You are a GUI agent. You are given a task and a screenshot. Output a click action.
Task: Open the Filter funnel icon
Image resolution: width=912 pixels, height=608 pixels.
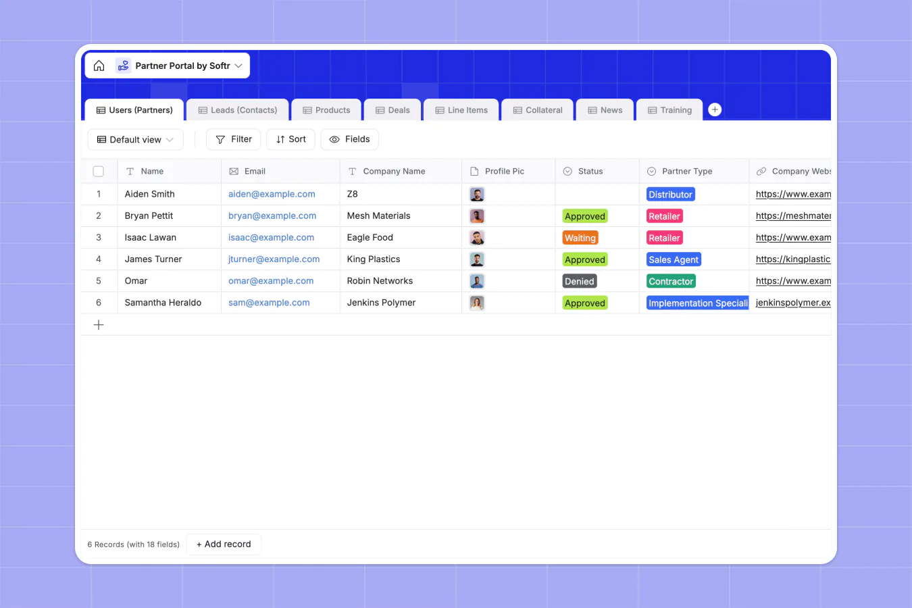point(221,139)
